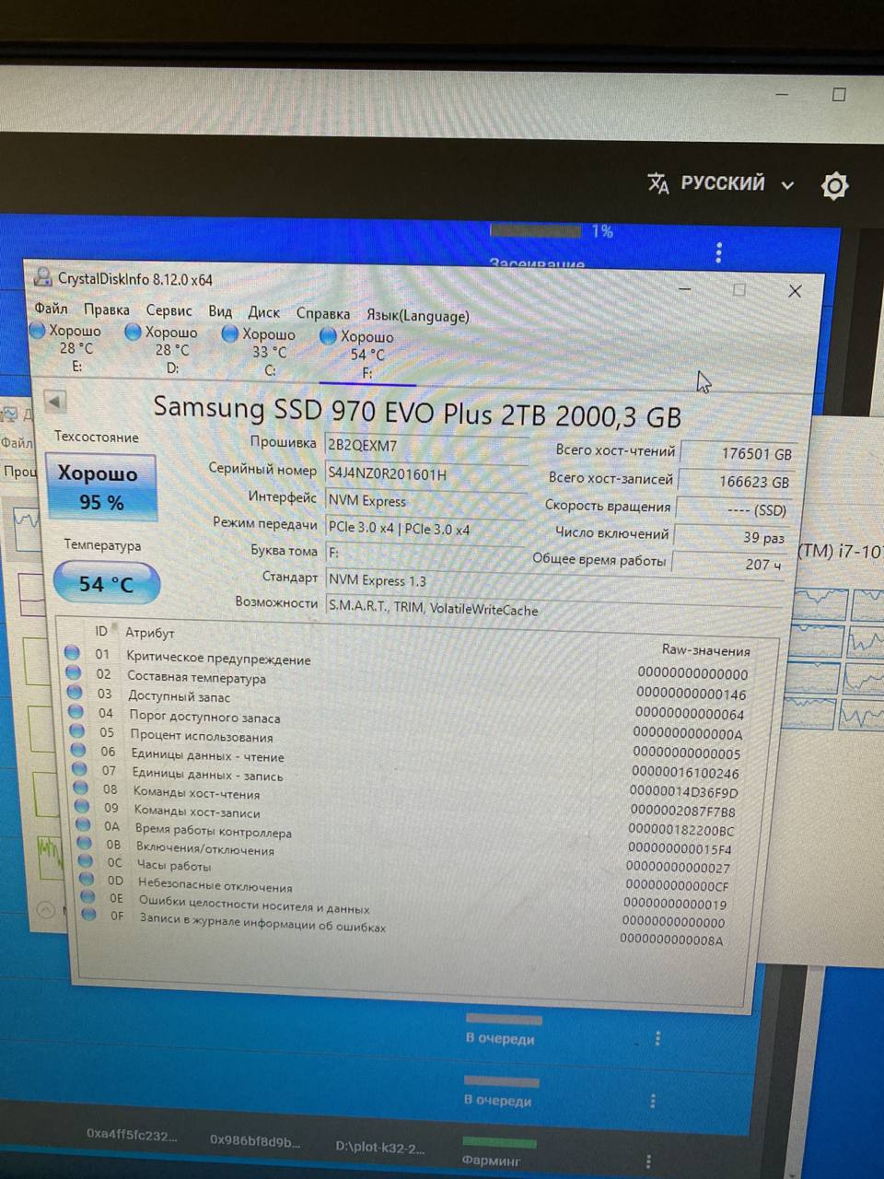Click the status circle for attribute 07
Image resolution: width=884 pixels, height=1179 pixels.
pos(81,769)
